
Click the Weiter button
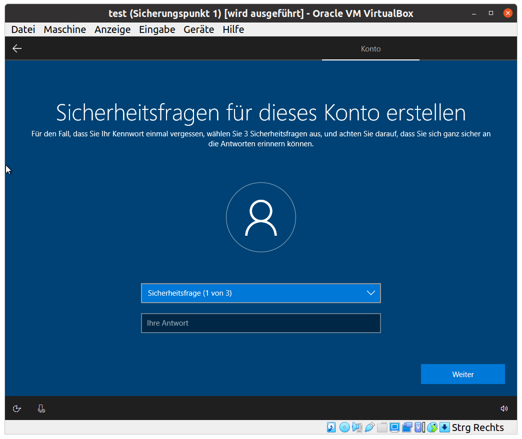[x=462, y=374]
